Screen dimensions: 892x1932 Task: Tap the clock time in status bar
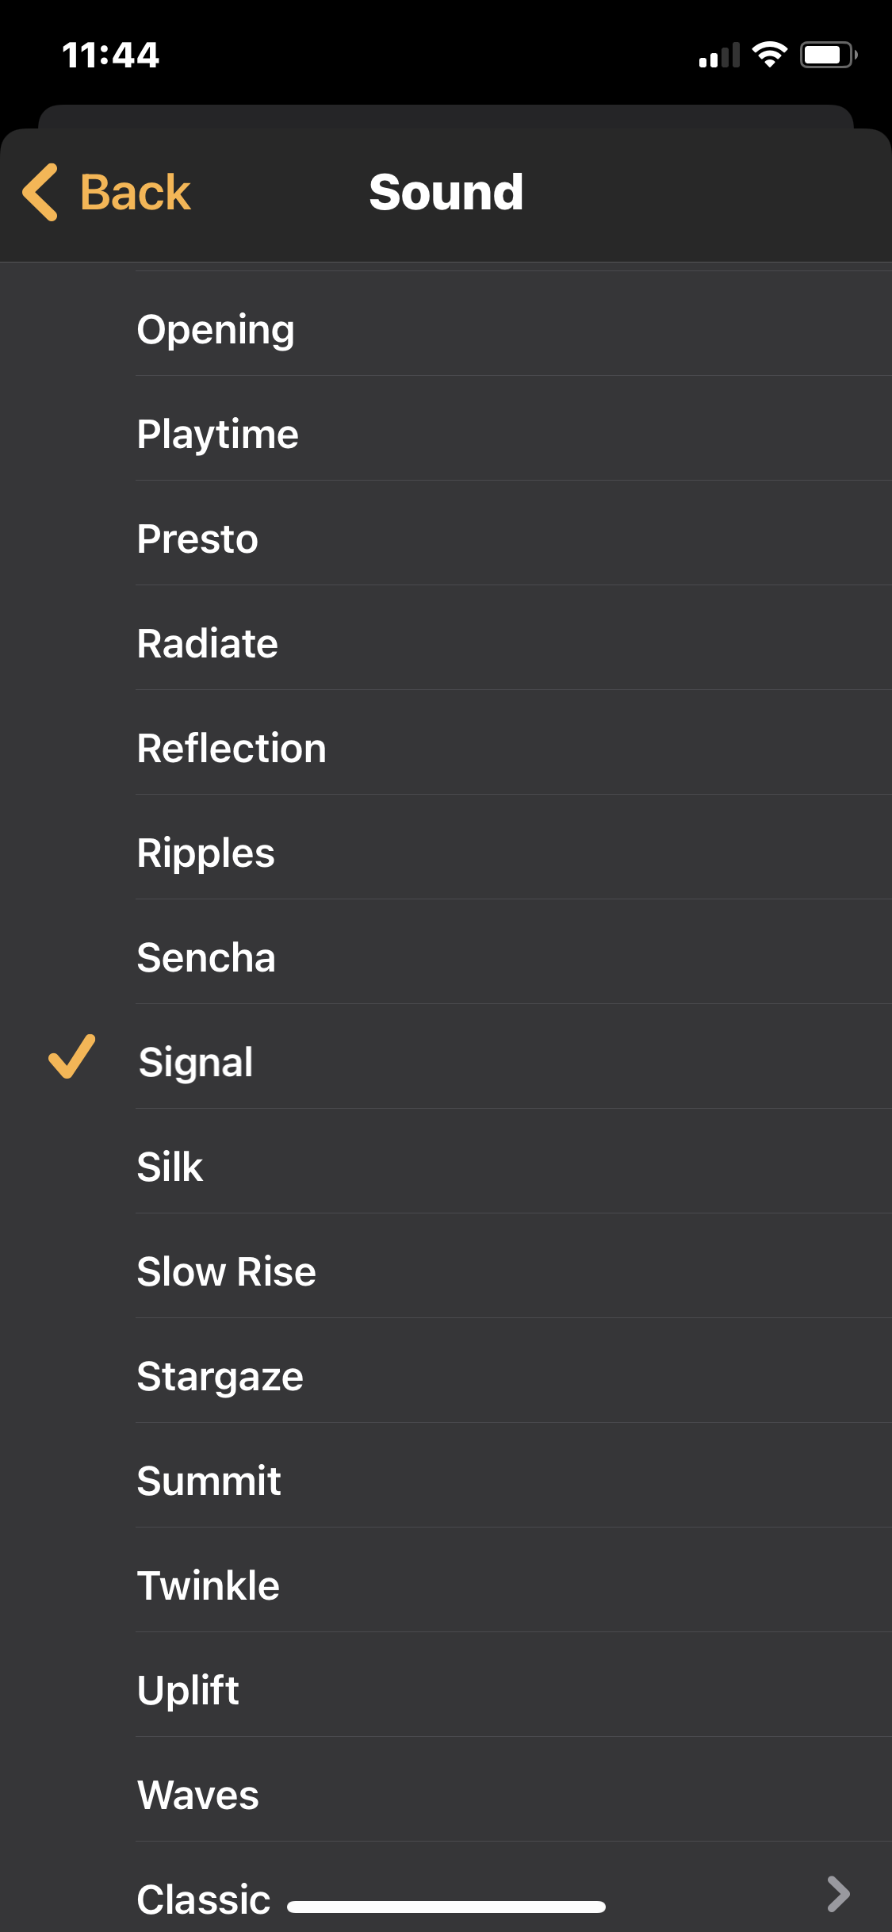tap(111, 56)
